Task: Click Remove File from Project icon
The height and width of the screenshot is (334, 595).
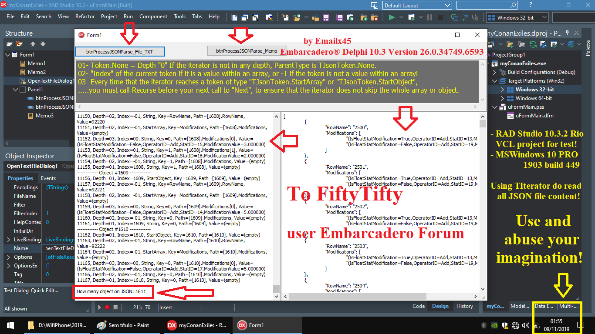Action: 374,17
